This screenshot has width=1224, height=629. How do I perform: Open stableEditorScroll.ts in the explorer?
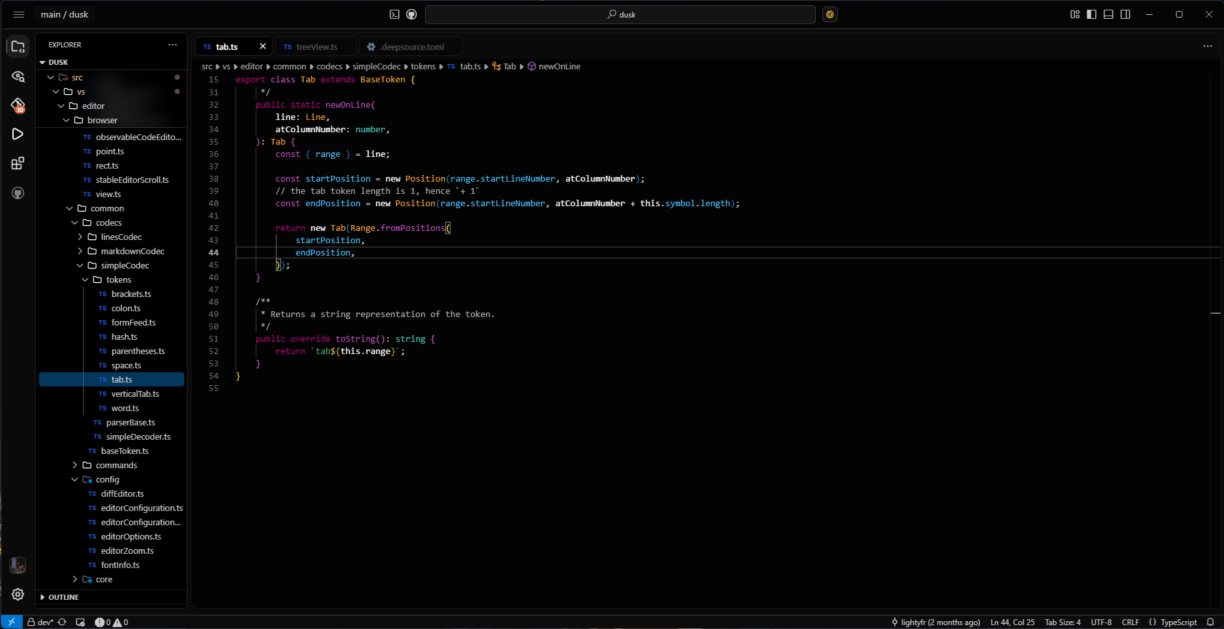[111, 180]
